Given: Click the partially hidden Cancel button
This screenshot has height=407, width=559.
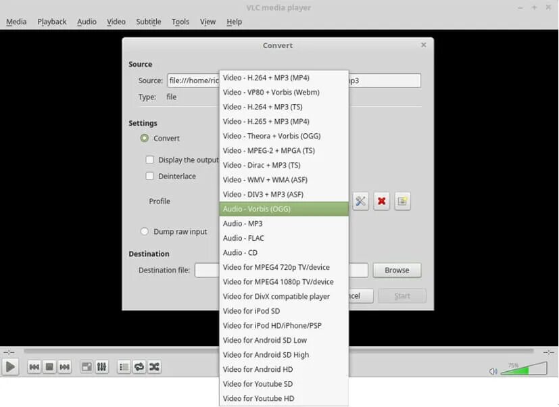Looking at the screenshot, I should pos(361,295).
